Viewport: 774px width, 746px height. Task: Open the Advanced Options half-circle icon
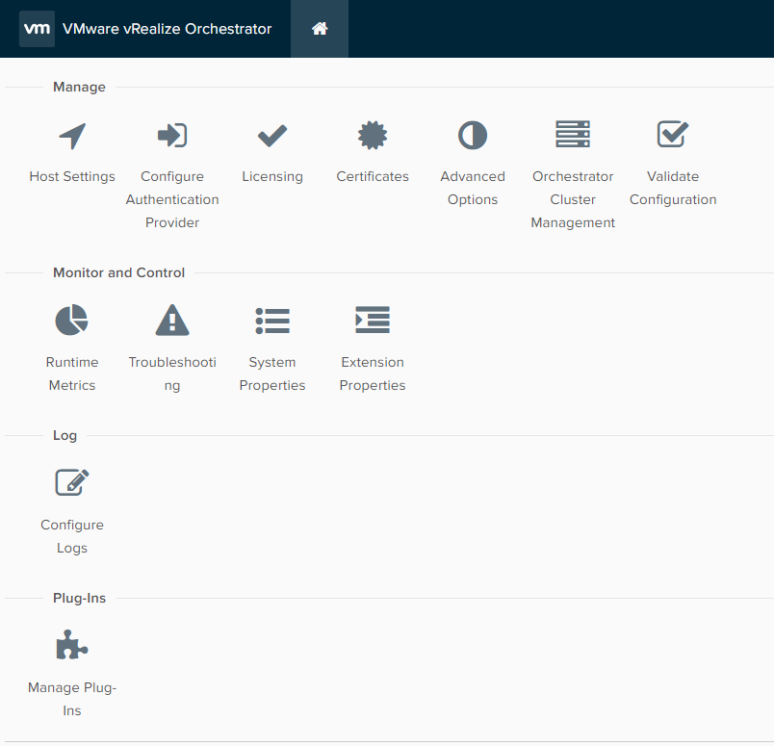pyautogui.click(x=473, y=136)
